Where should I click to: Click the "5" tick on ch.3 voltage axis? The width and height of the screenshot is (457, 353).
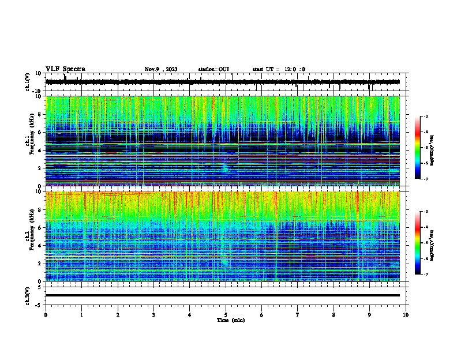(x=40, y=287)
